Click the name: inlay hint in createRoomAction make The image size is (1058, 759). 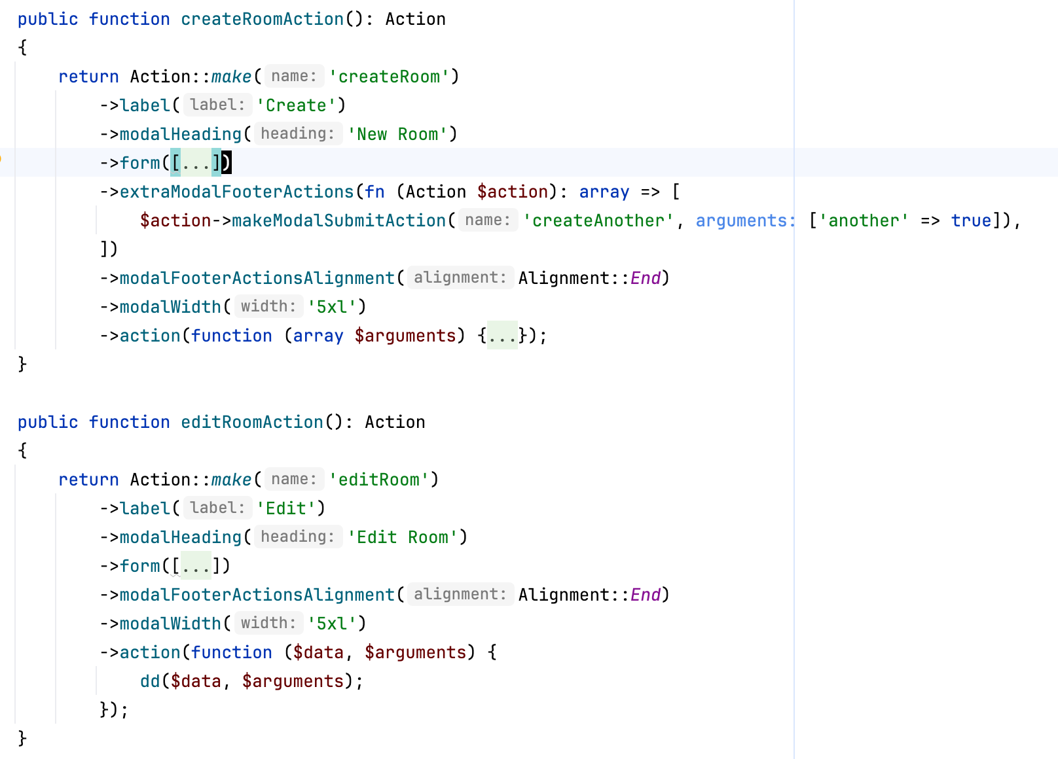click(x=294, y=77)
